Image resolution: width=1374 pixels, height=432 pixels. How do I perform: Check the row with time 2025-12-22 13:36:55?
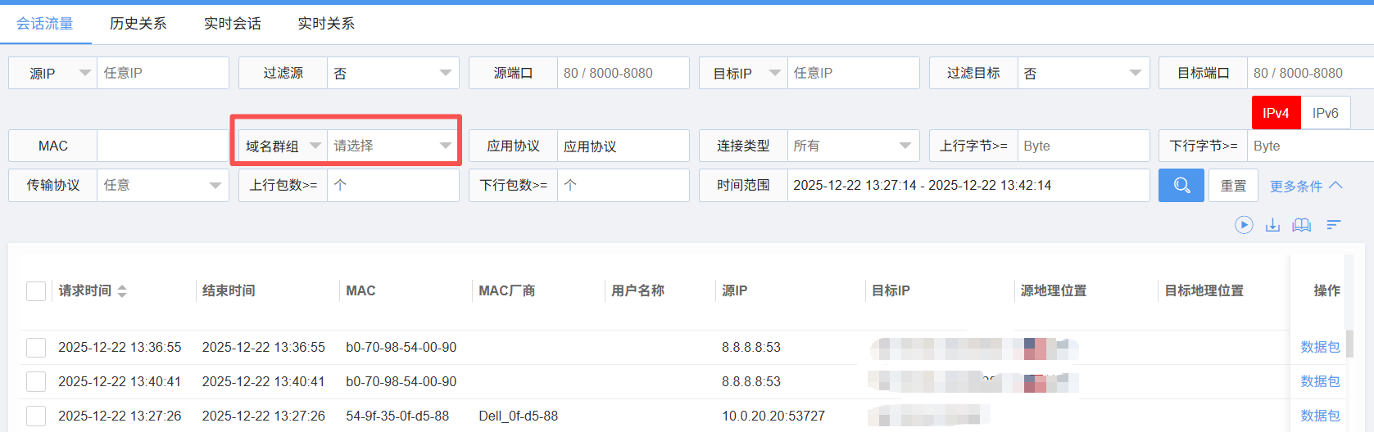pos(36,348)
